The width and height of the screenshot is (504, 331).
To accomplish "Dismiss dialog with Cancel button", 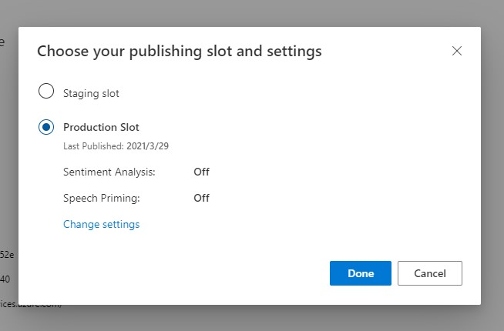I will 430,273.
